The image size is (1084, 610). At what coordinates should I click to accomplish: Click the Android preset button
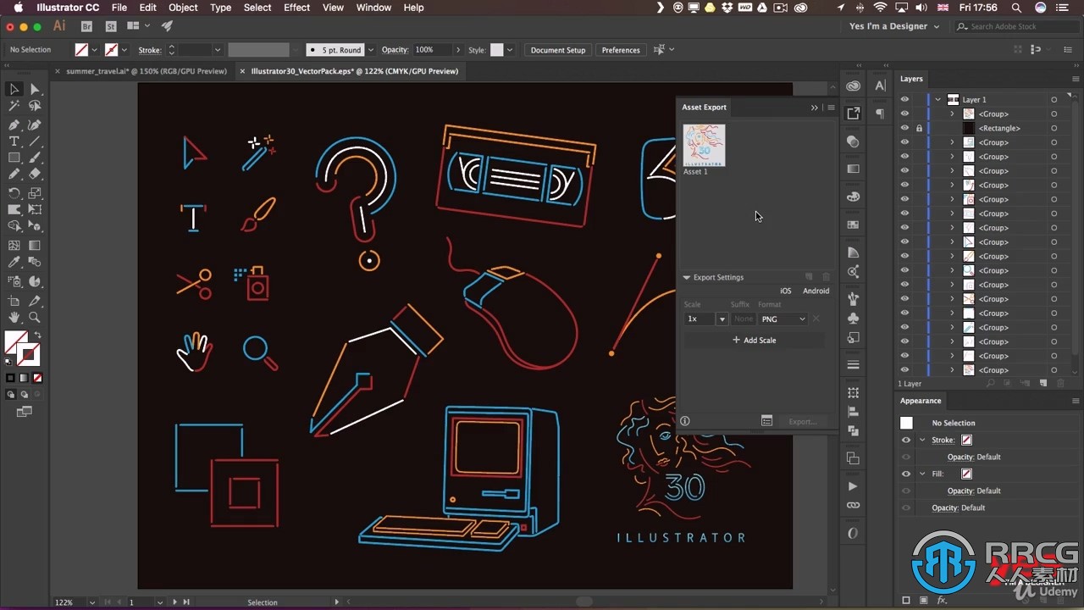point(816,291)
